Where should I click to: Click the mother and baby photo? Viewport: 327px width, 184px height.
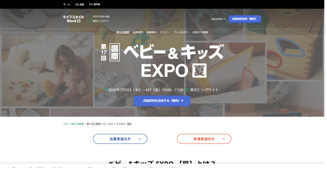pyautogui.click(x=47, y=70)
